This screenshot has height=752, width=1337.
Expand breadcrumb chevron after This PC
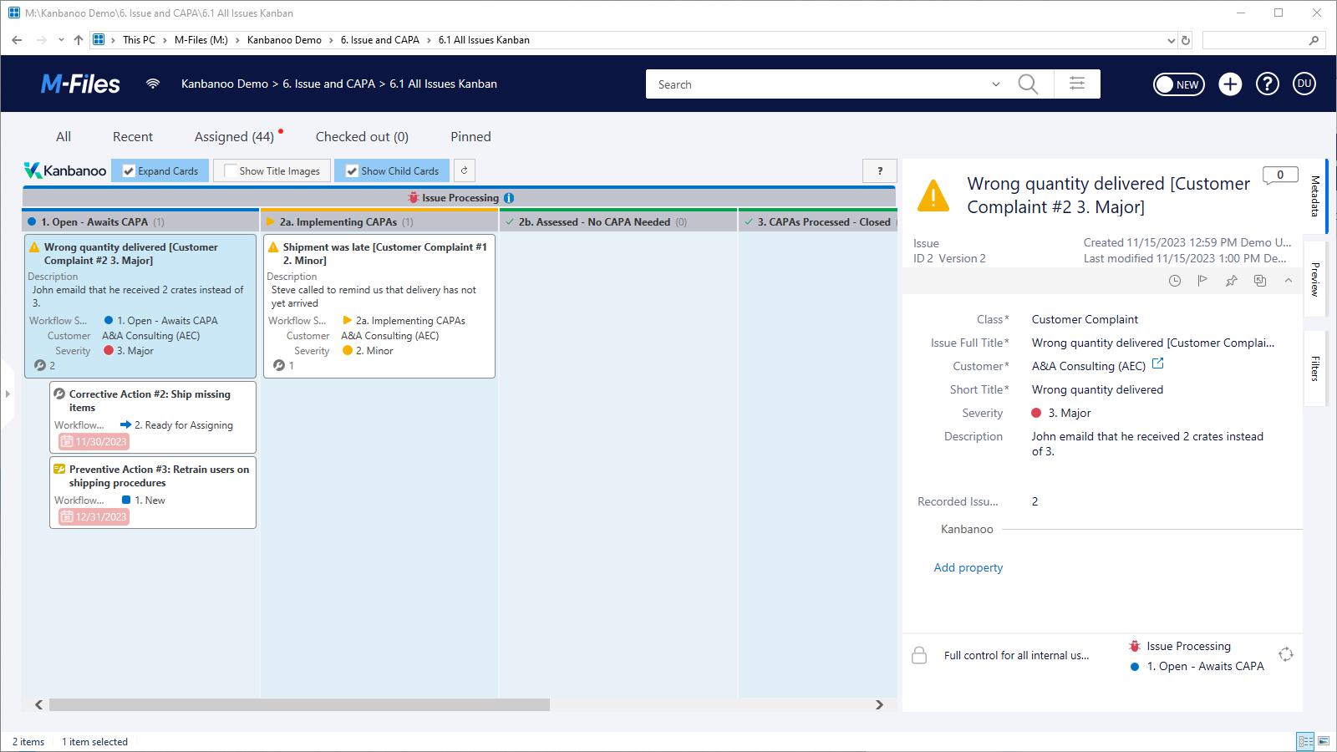[165, 39]
